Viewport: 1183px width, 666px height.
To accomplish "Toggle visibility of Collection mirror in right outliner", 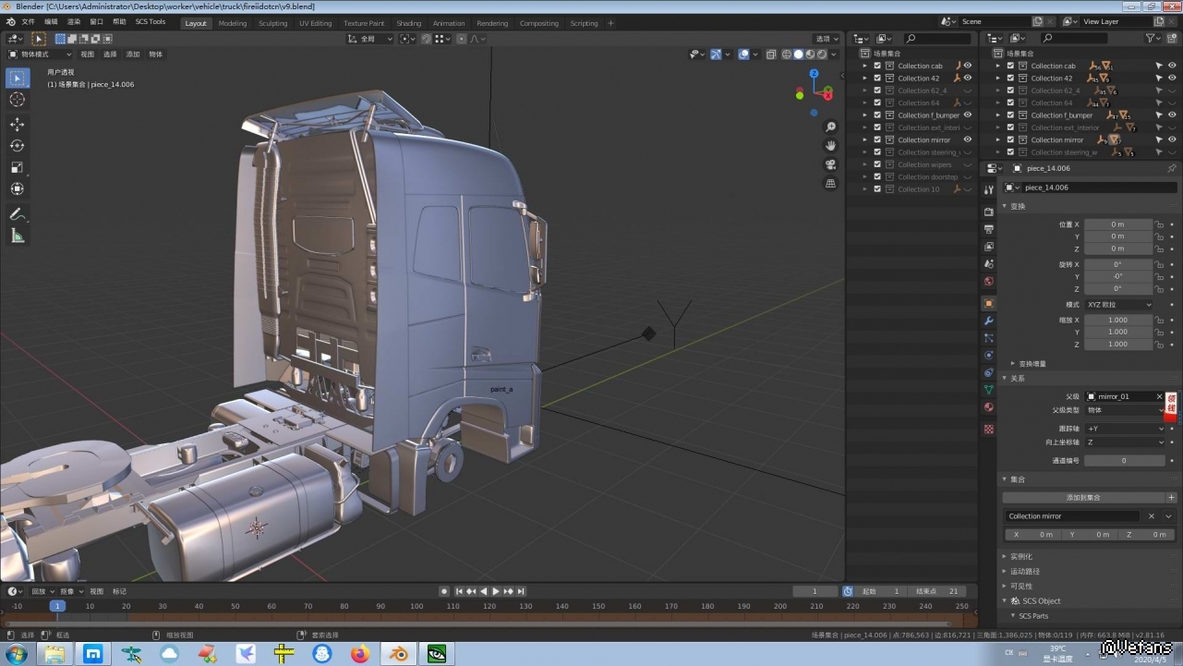I will (1173, 140).
